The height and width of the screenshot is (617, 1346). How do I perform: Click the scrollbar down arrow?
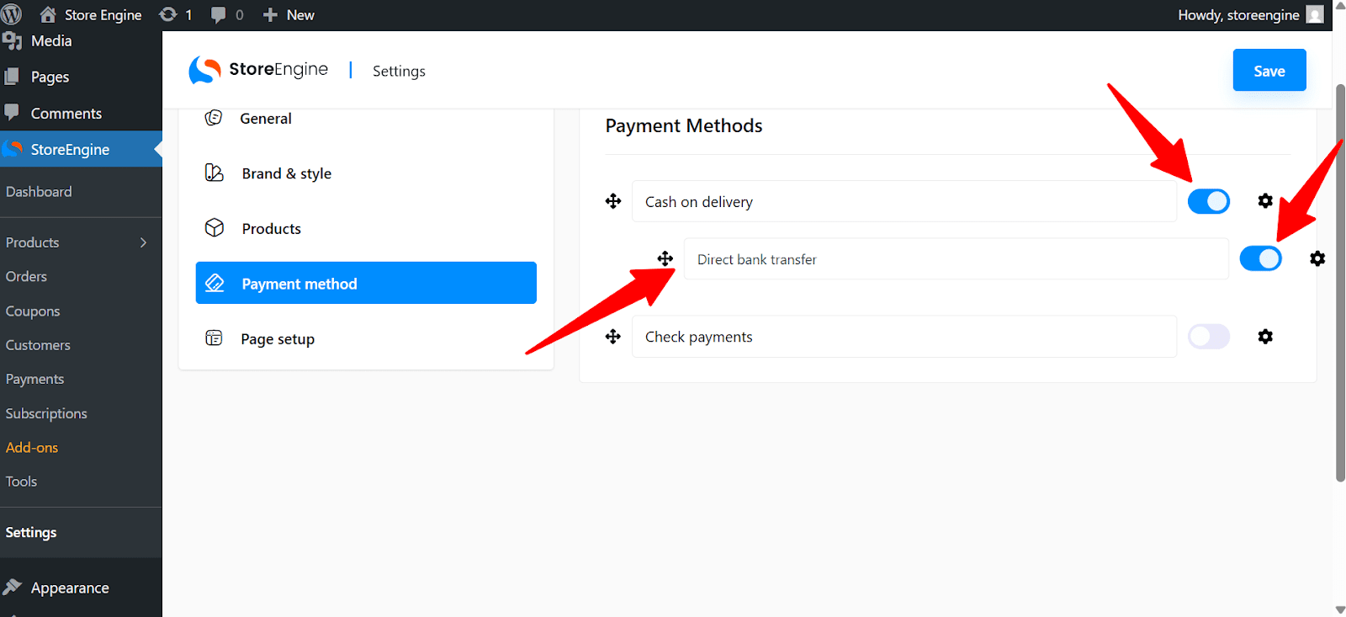(1340, 609)
